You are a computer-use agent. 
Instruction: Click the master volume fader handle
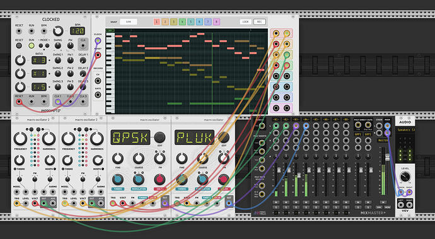[x=387, y=157]
